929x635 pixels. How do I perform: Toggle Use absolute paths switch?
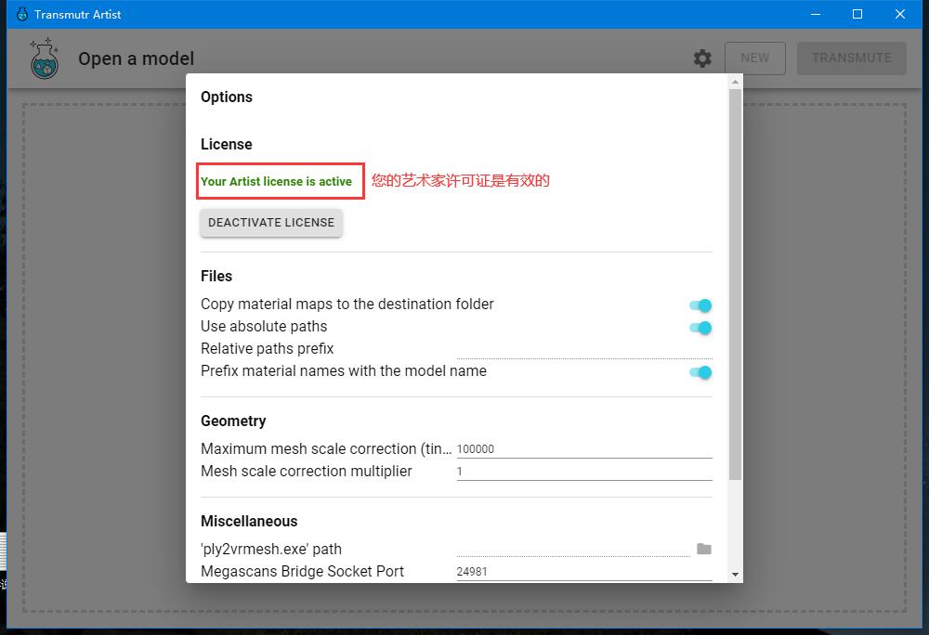point(700,328)
